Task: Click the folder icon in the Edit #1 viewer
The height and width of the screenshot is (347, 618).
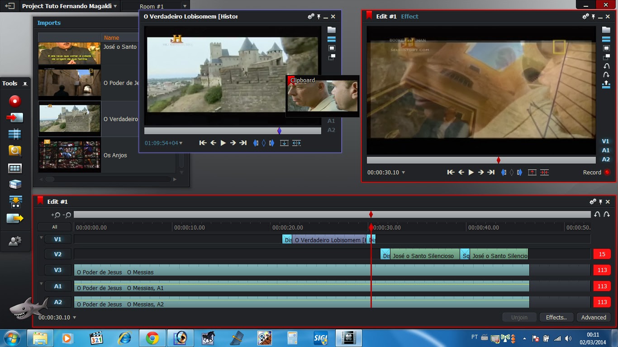Action: click(606, 30)
